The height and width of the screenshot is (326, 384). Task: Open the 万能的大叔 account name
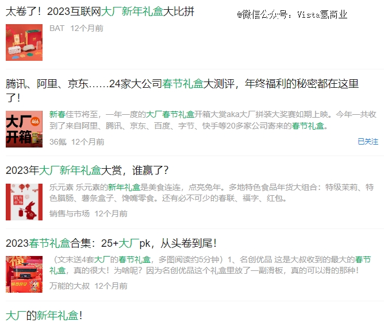(x=70, y=286)
